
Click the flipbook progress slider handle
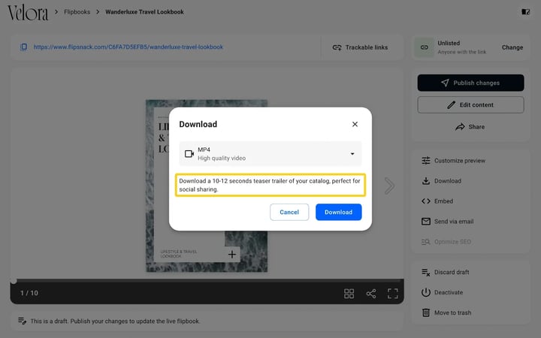click(14, 281)
